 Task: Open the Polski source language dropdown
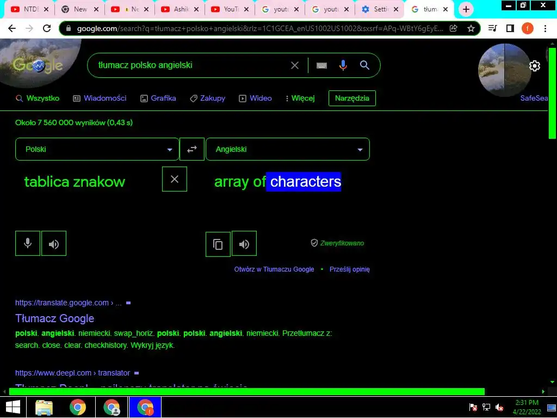(x=97, y=149)
